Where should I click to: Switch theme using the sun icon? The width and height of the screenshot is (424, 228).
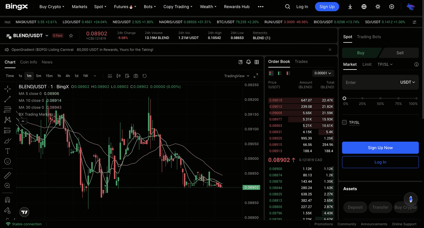click(x=378, y=7)
